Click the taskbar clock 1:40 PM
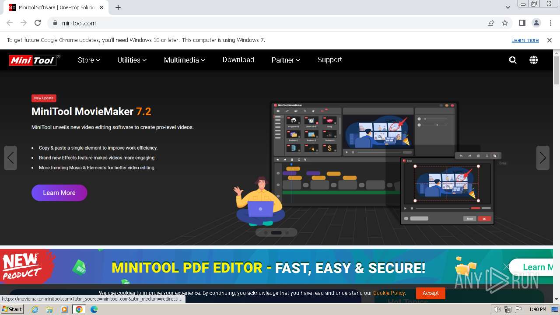This screenshot has height=315, width=560. click(x=537, y=309)
